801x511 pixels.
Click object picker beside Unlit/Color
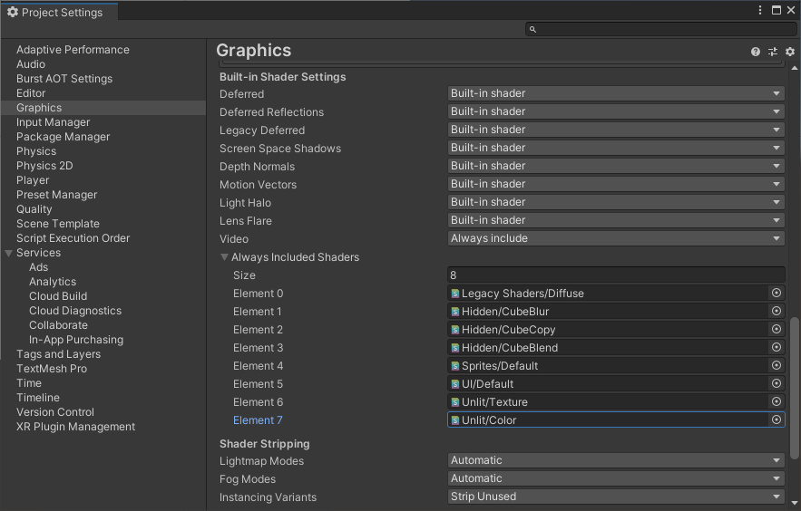tap(777, 420)
